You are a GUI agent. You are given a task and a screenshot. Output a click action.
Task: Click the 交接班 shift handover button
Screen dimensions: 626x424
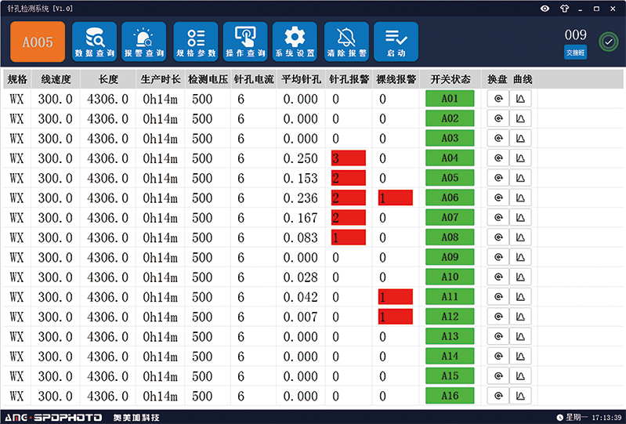(575, 53)
